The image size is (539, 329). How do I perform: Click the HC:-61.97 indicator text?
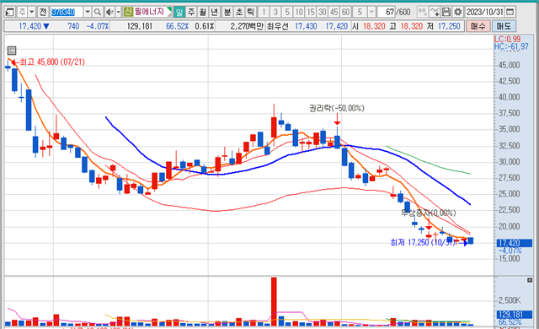[511, 46]
